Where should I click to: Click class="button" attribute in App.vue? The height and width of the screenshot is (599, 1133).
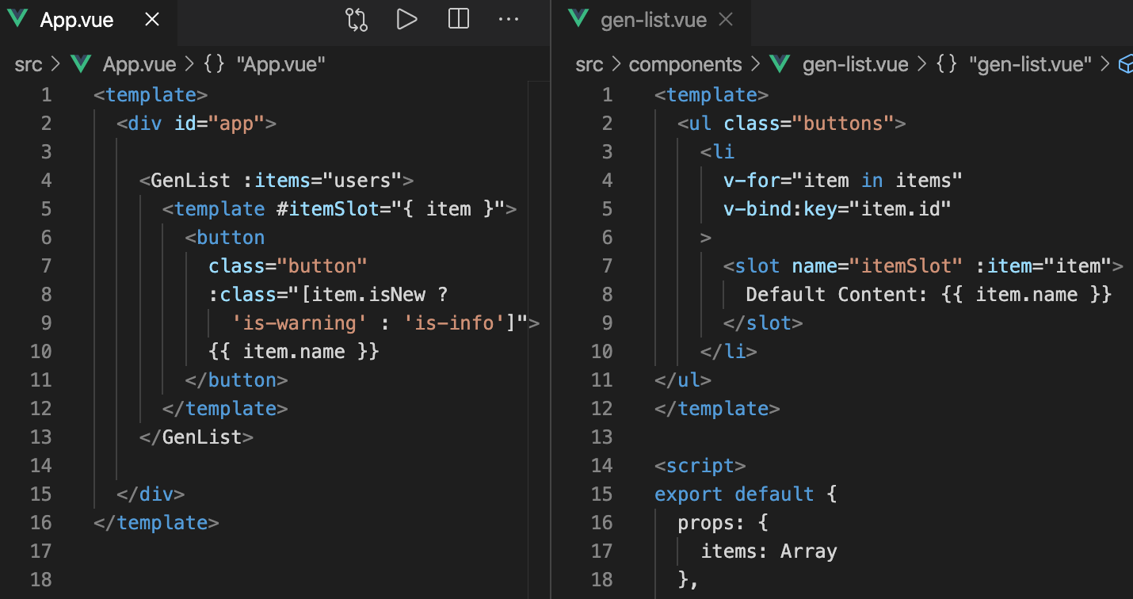pyautogui.click(x=288, y=265)
